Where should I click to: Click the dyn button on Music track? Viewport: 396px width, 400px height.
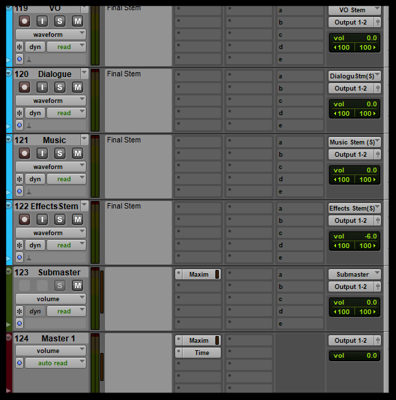click(x=35, y=179)
